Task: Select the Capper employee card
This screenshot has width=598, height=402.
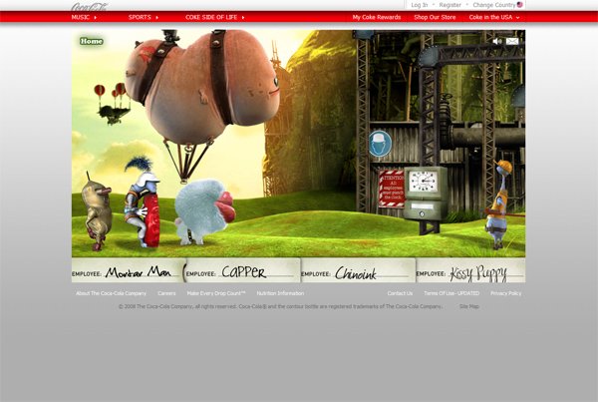Action: coord(243,270)
